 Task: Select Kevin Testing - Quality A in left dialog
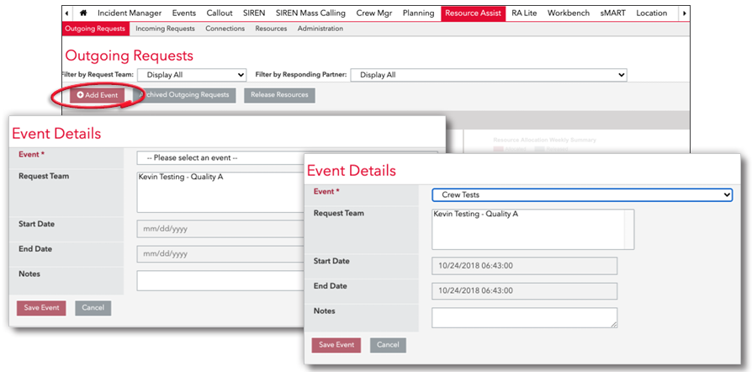pyautogui.click(x=181, y=177)
